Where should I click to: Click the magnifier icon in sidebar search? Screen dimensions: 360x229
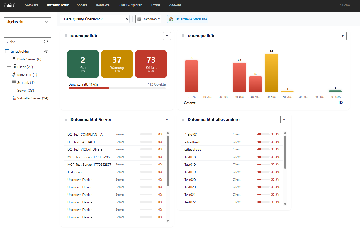tap(46, 42)
